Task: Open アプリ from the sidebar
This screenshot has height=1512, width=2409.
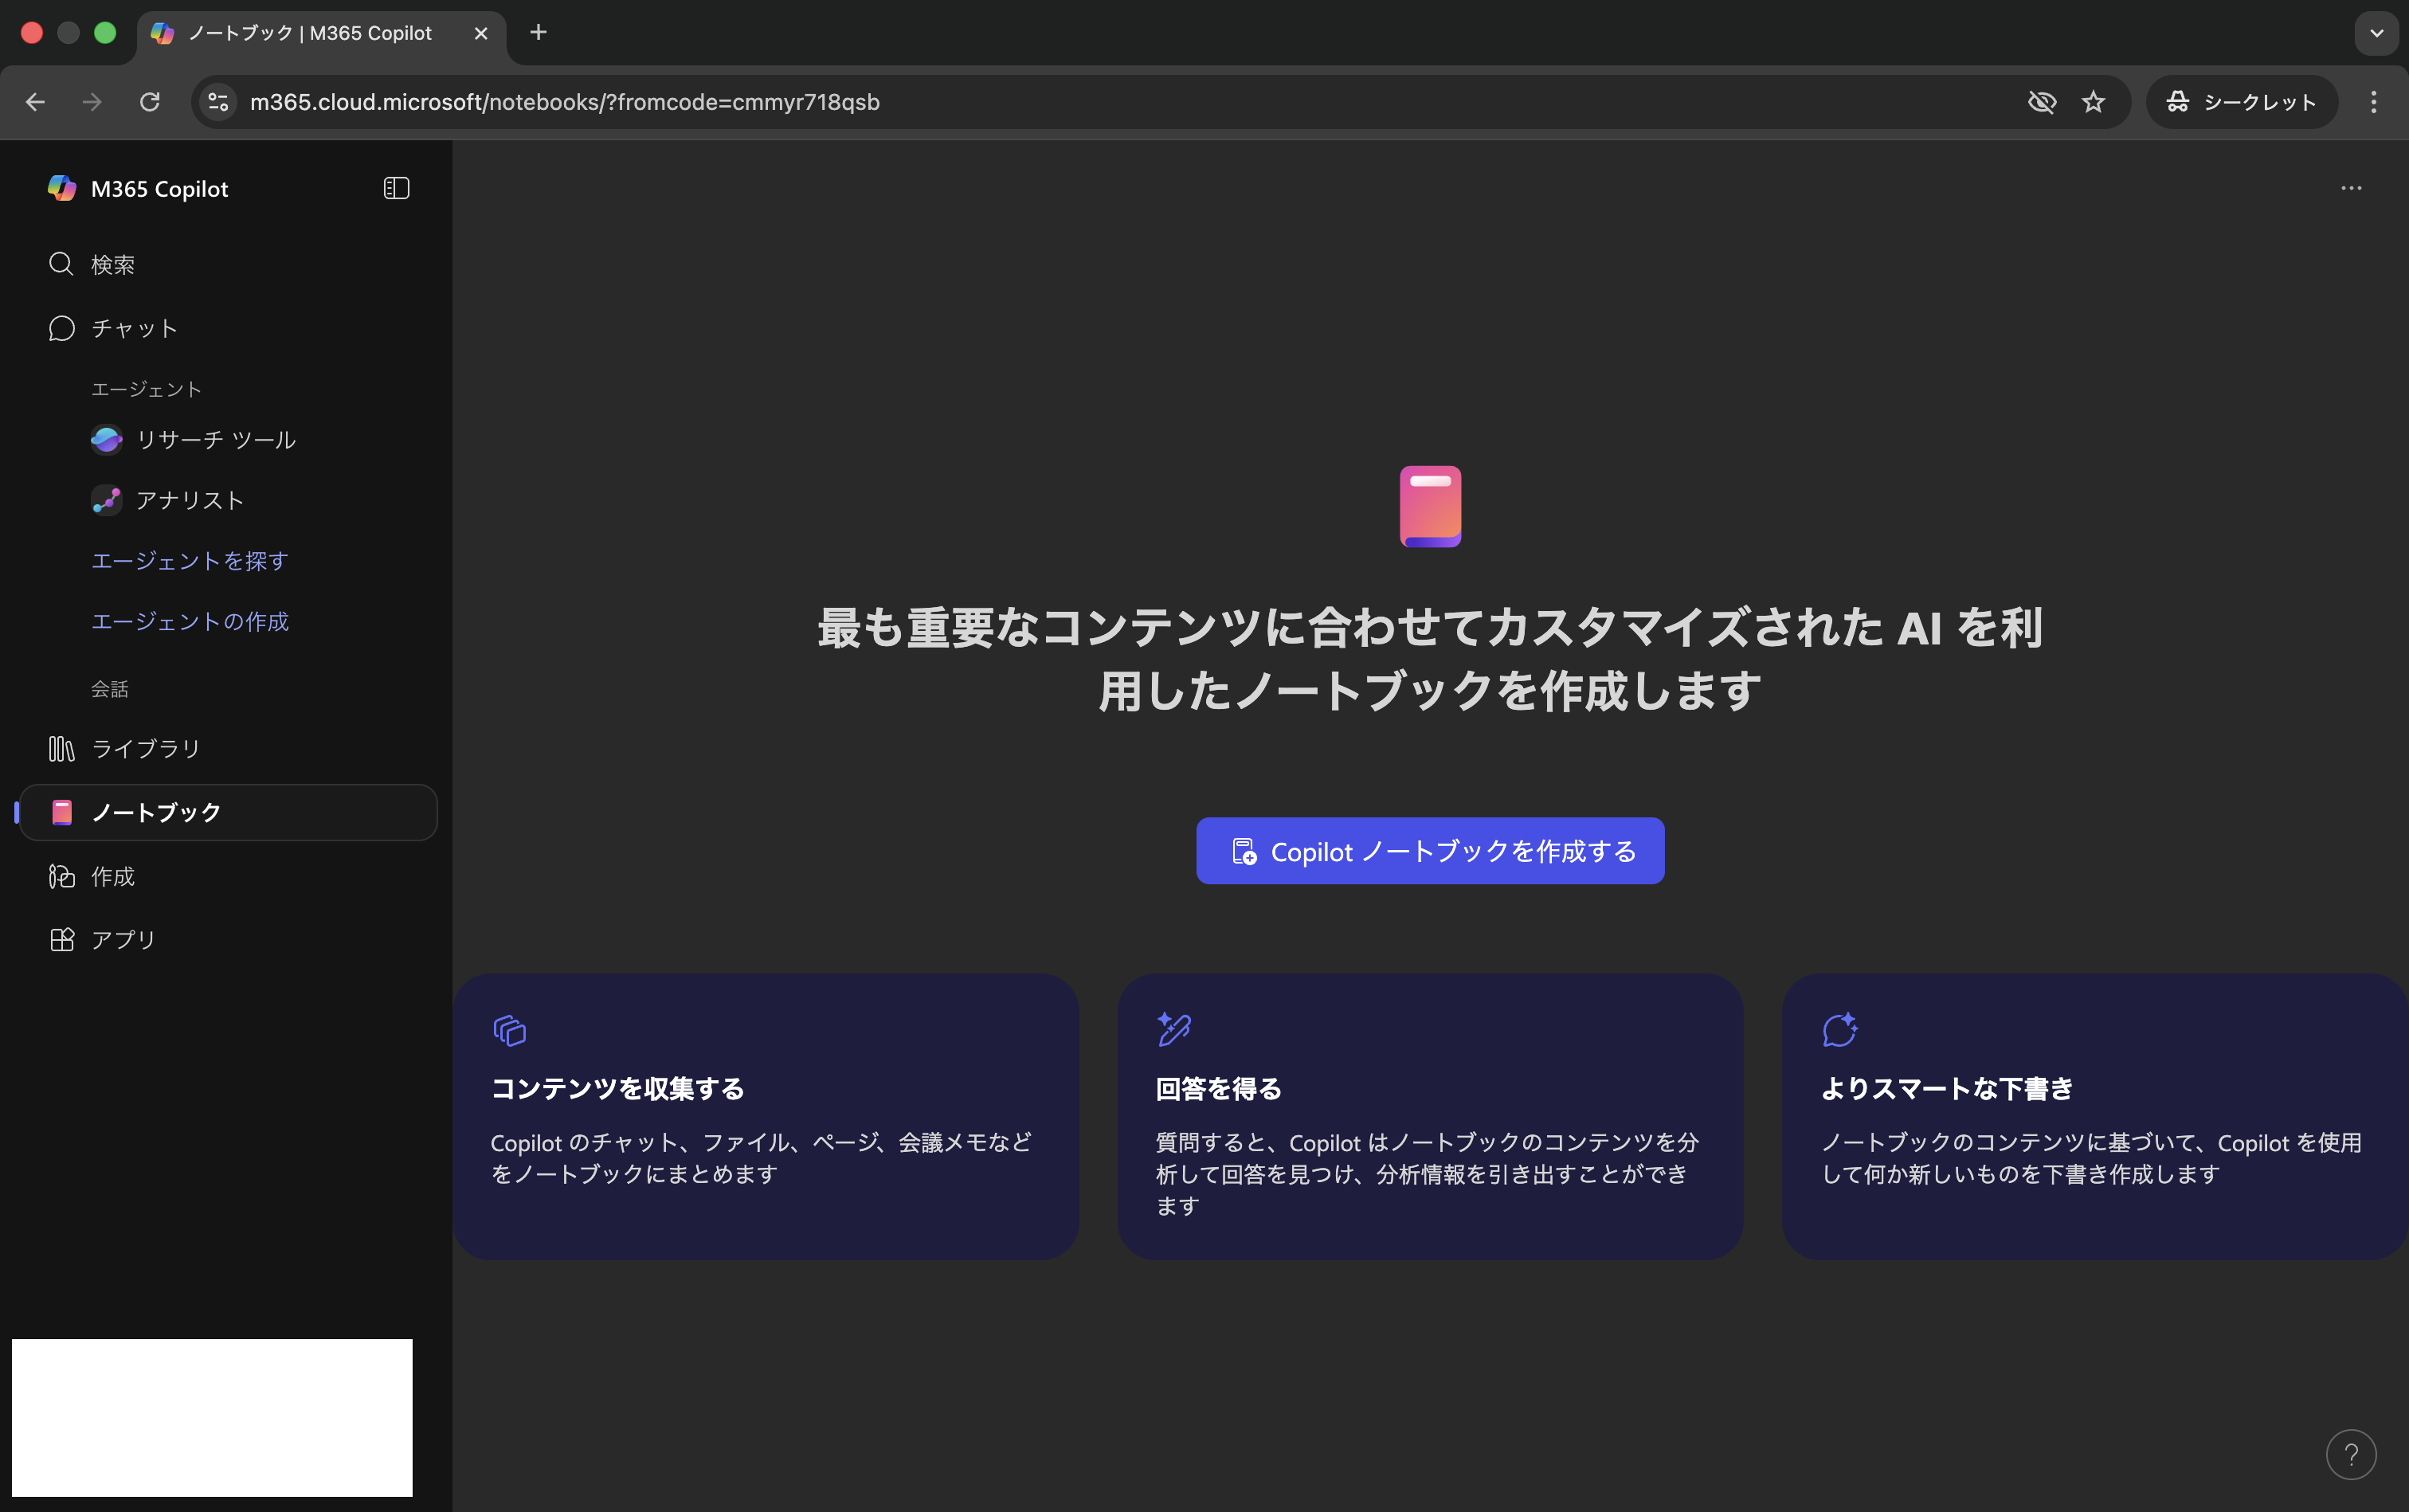Action: click(123, 939)
